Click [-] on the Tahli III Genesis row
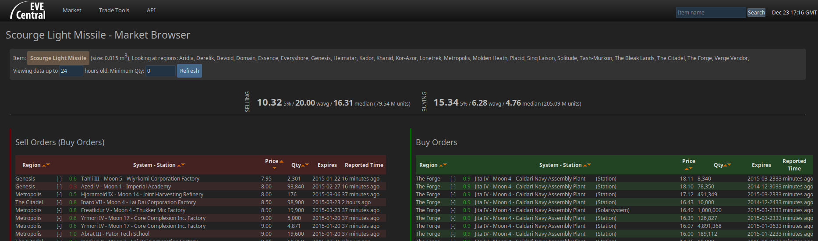Viewport: 818px width, 241px height. click(59, 179)
